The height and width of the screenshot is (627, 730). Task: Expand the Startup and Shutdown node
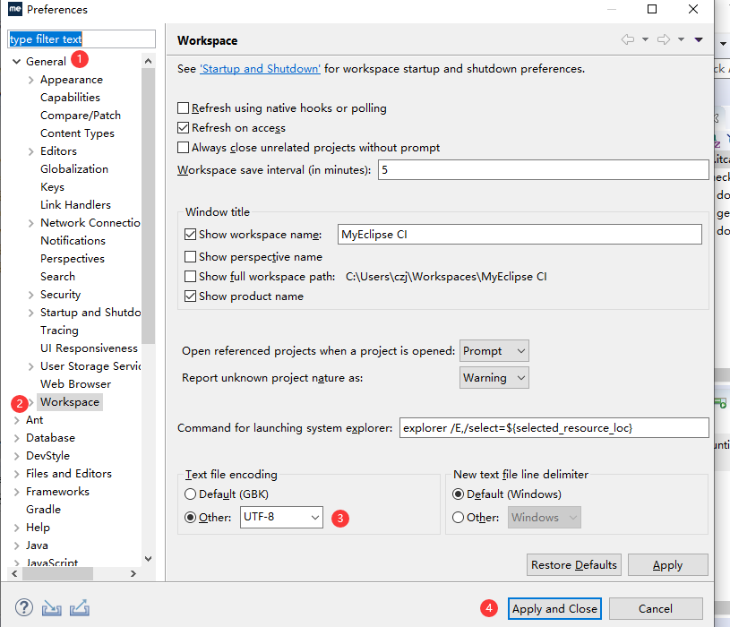30,313
